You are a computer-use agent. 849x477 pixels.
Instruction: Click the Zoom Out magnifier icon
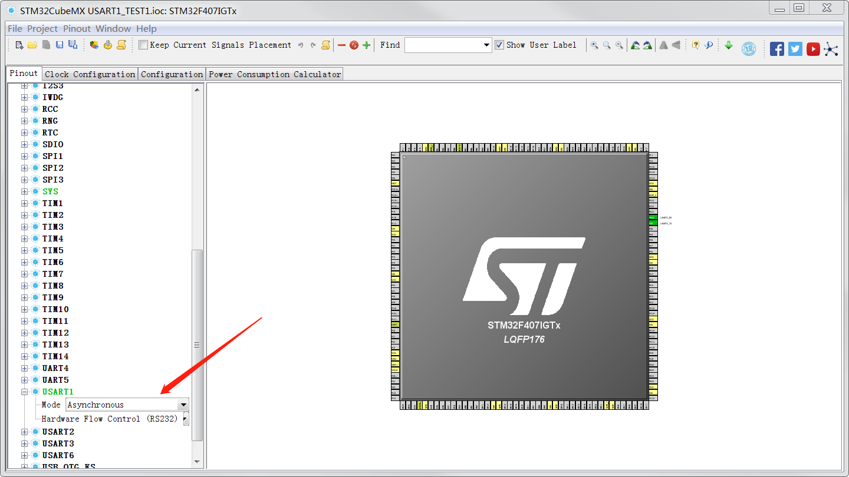[x=619, y=45]
